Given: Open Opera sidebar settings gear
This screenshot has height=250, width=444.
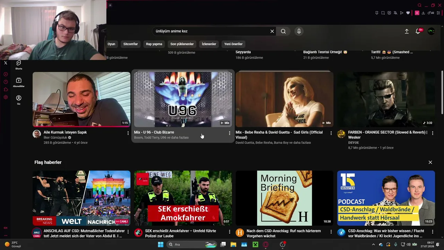Looking at the screenshot, I should point(6,97).
